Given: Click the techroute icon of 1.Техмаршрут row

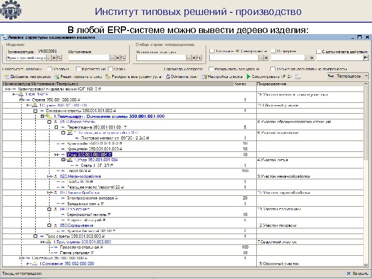Looking at the screenshot, I should point(49,116).
